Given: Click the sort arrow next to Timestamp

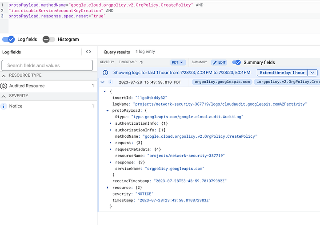Looking at the screenshot, I should 141,62.
